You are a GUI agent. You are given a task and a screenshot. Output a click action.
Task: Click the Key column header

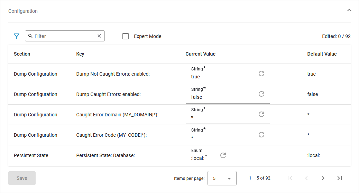[x=80, y=54]
